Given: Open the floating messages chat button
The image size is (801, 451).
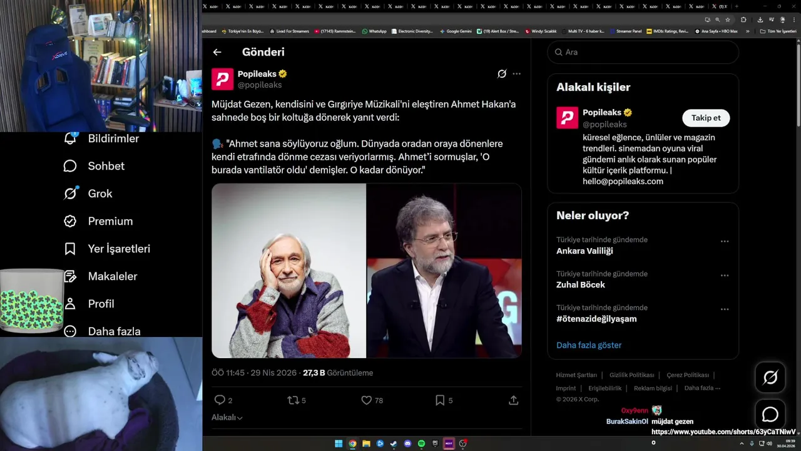Looking at the screenshot, I should click(770, 415).
